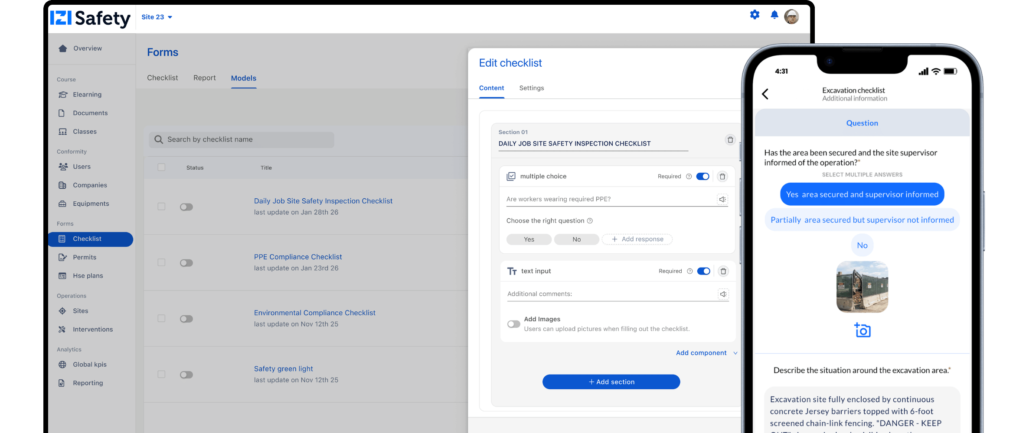The image size is (1026, 433).
Task: Click help icon next to Choose the right question
Action: tap(590, 221)
